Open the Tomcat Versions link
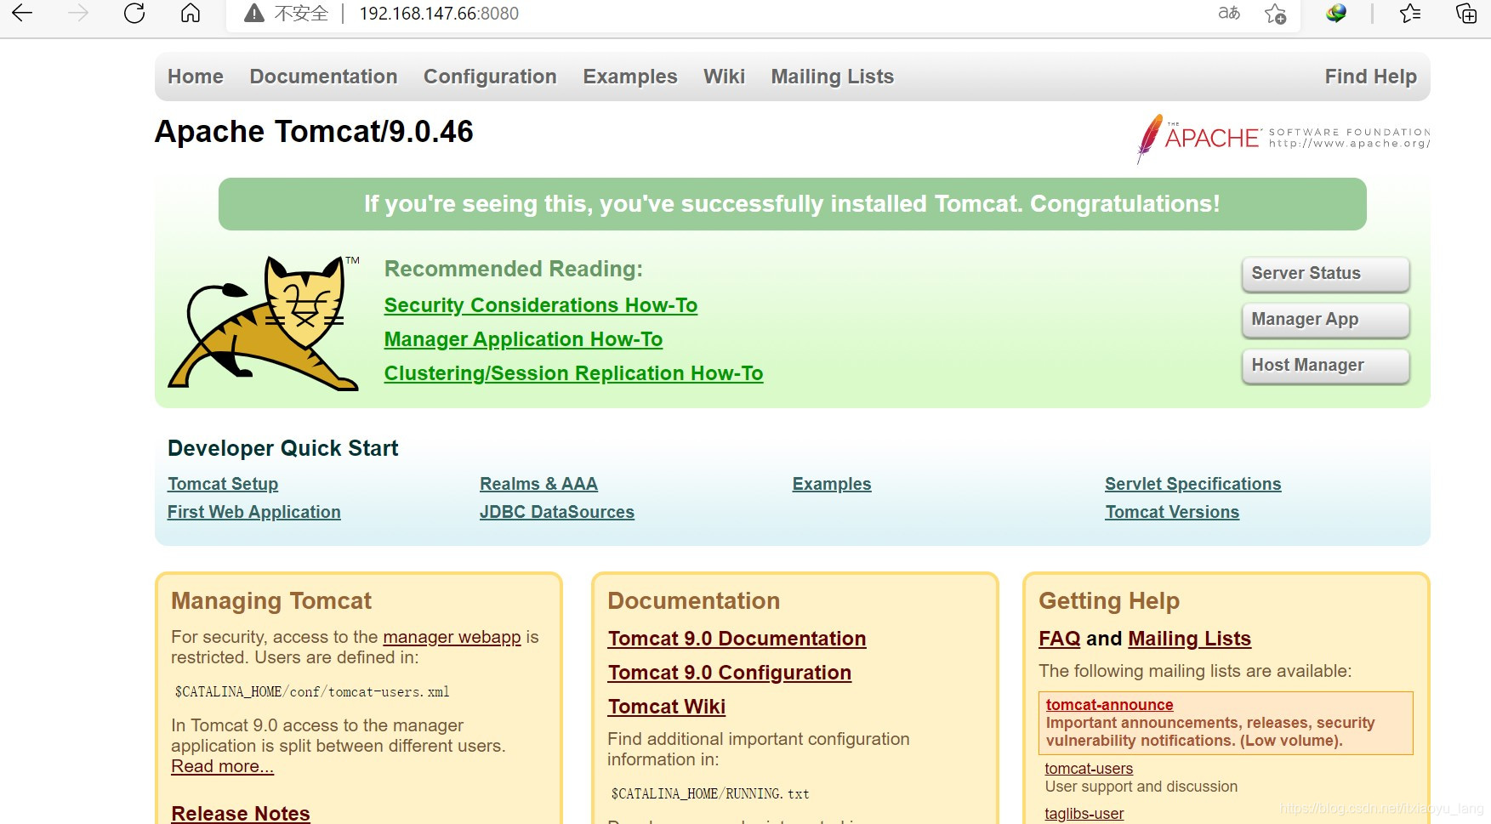This screenshot has height=824, width=1491. [x=1172, y=512]
